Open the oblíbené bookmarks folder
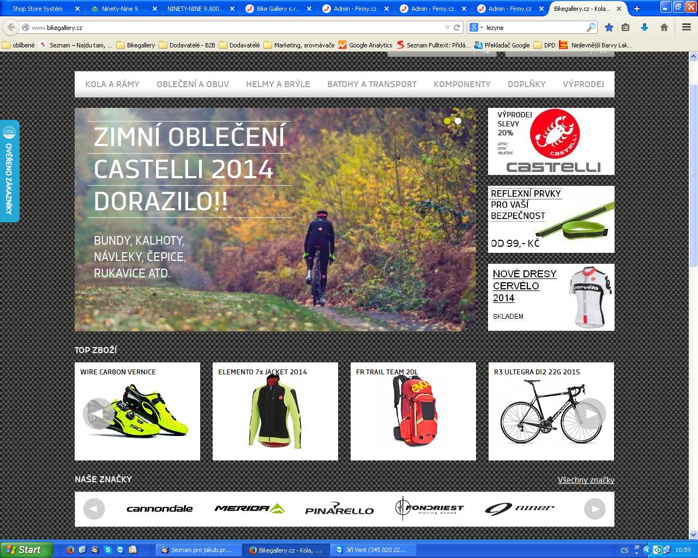The height and width of the screenshot is (558, 698). click(x=19, y=45)
